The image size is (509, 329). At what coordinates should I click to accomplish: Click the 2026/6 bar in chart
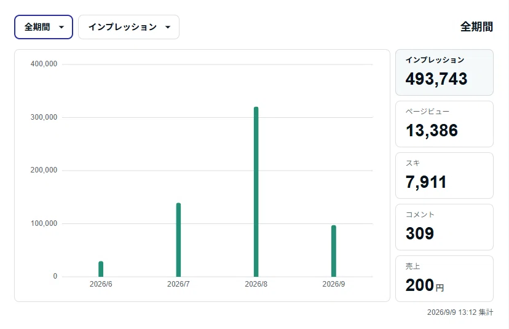101,269
